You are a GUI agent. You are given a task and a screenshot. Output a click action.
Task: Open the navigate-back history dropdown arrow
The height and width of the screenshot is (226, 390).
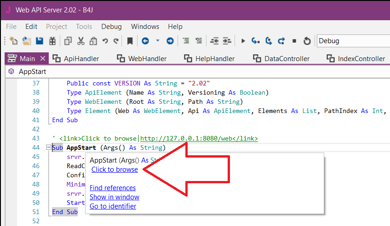tap(158, 40)
